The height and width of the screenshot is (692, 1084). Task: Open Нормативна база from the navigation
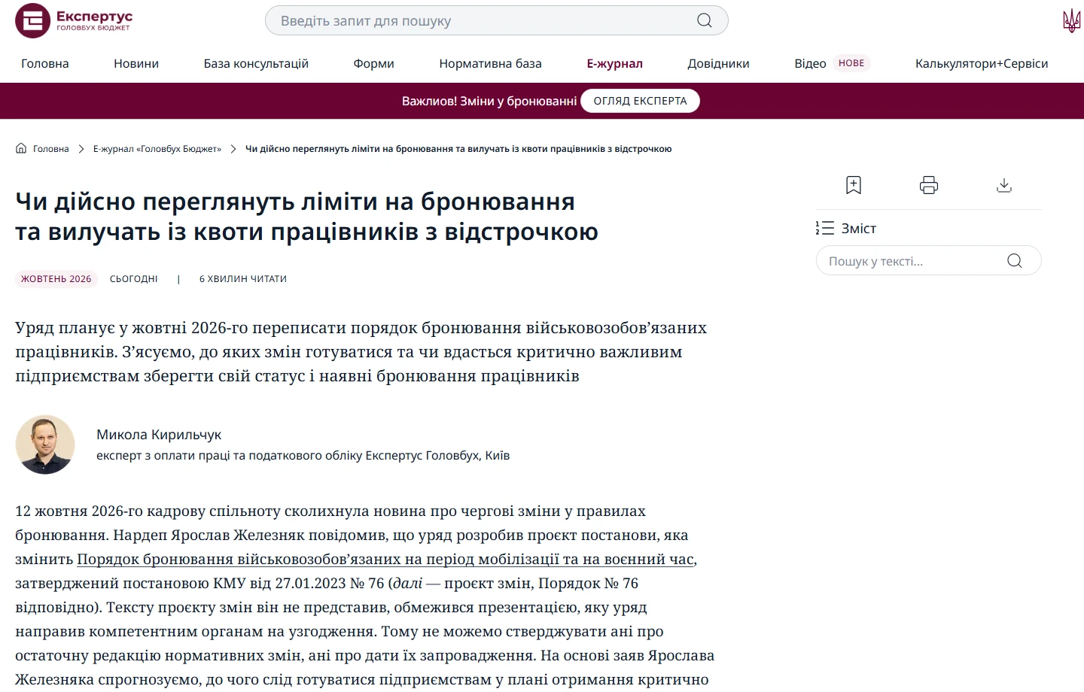(491, 63)
